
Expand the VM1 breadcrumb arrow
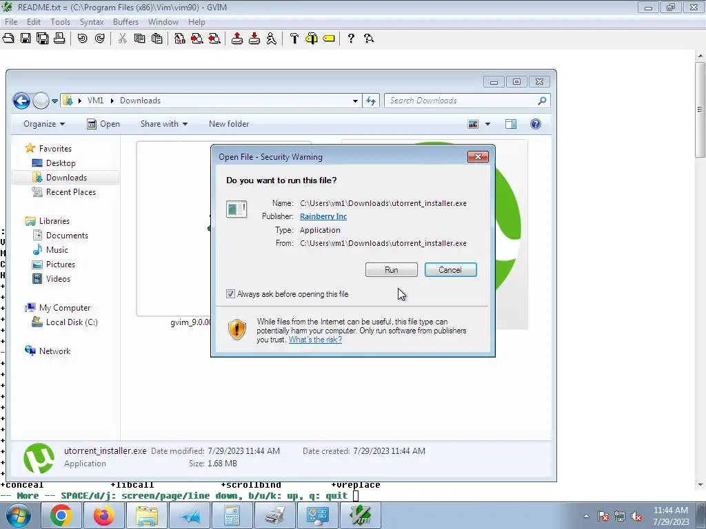112,101
